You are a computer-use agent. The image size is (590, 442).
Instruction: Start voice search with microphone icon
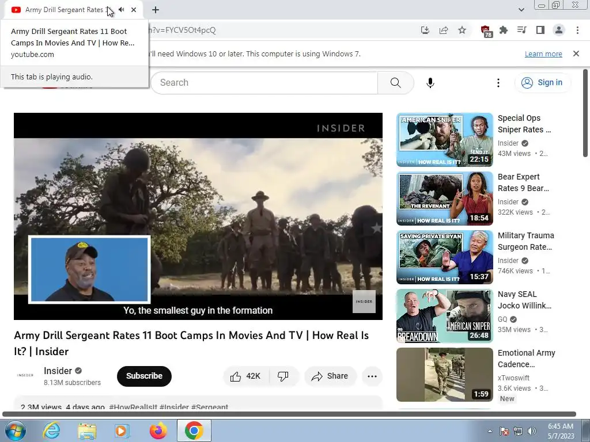point(430,83)
